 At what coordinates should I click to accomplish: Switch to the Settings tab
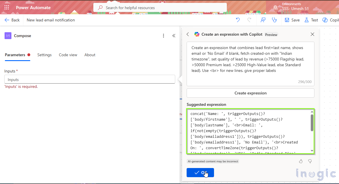44,55
